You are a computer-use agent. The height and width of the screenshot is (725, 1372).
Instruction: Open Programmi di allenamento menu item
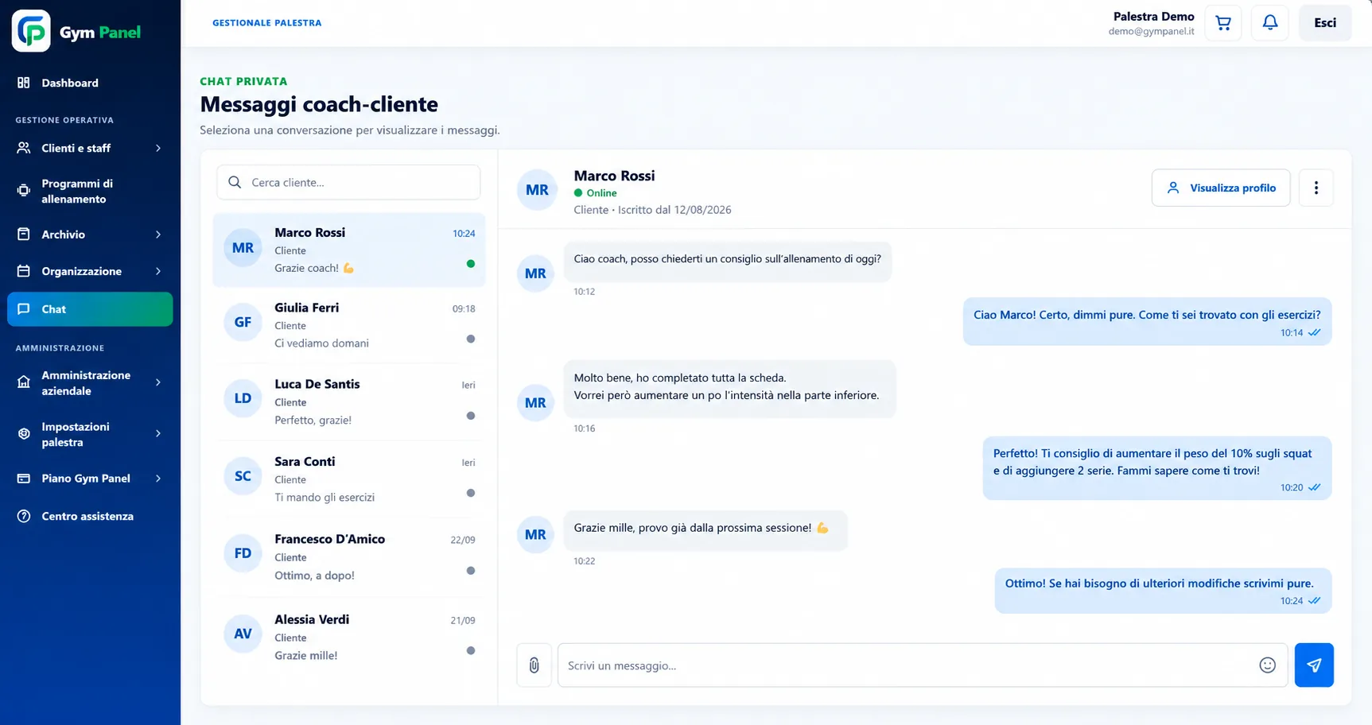click(x=90, y=191)
